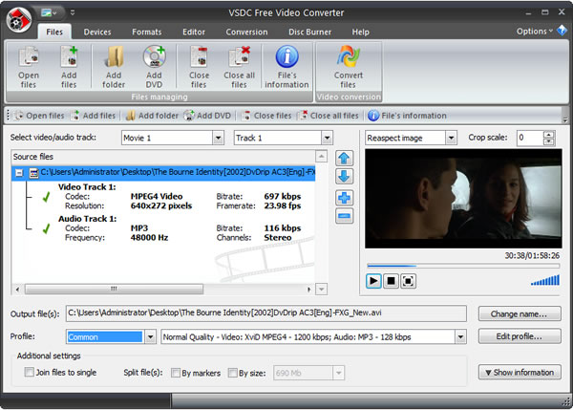Open the quick access toolbar picture icon dropdown
This screenshot has height=410, width=573.
[49, 12]
